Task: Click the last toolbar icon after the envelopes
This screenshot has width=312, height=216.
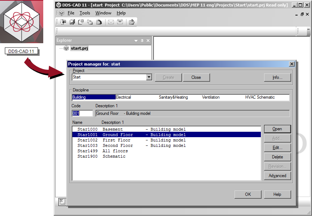Action: (x=132, y=22)
